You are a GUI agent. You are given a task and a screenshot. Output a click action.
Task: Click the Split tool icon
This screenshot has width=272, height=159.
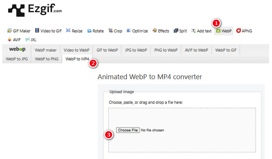pos(176,31)
